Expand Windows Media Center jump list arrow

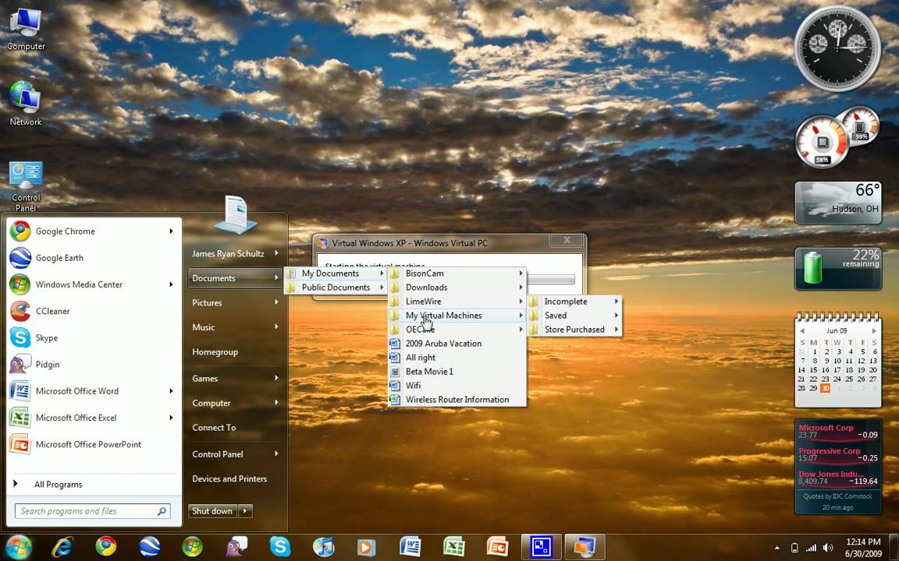coord(171,284)
